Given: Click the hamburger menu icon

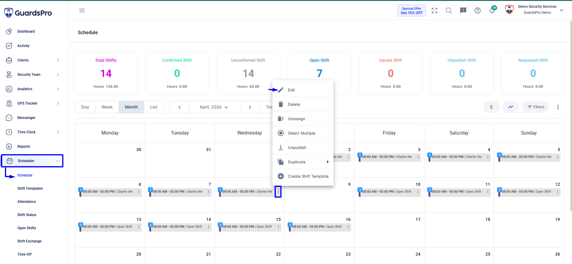Looking at the screenshot, I should coord(82,10).
